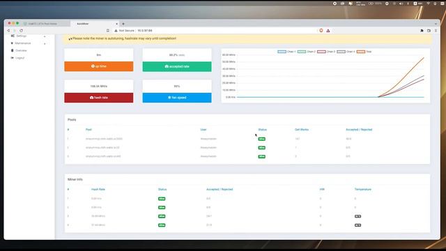This screenshot has width=446, height=251.
Task: Expand the Maintenance submenu arrow
Action: [x=45, y=43]
